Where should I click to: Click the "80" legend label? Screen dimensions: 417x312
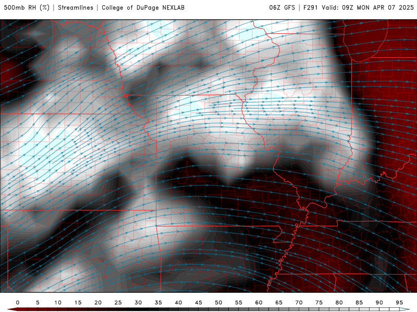click(x=339, y=303)
